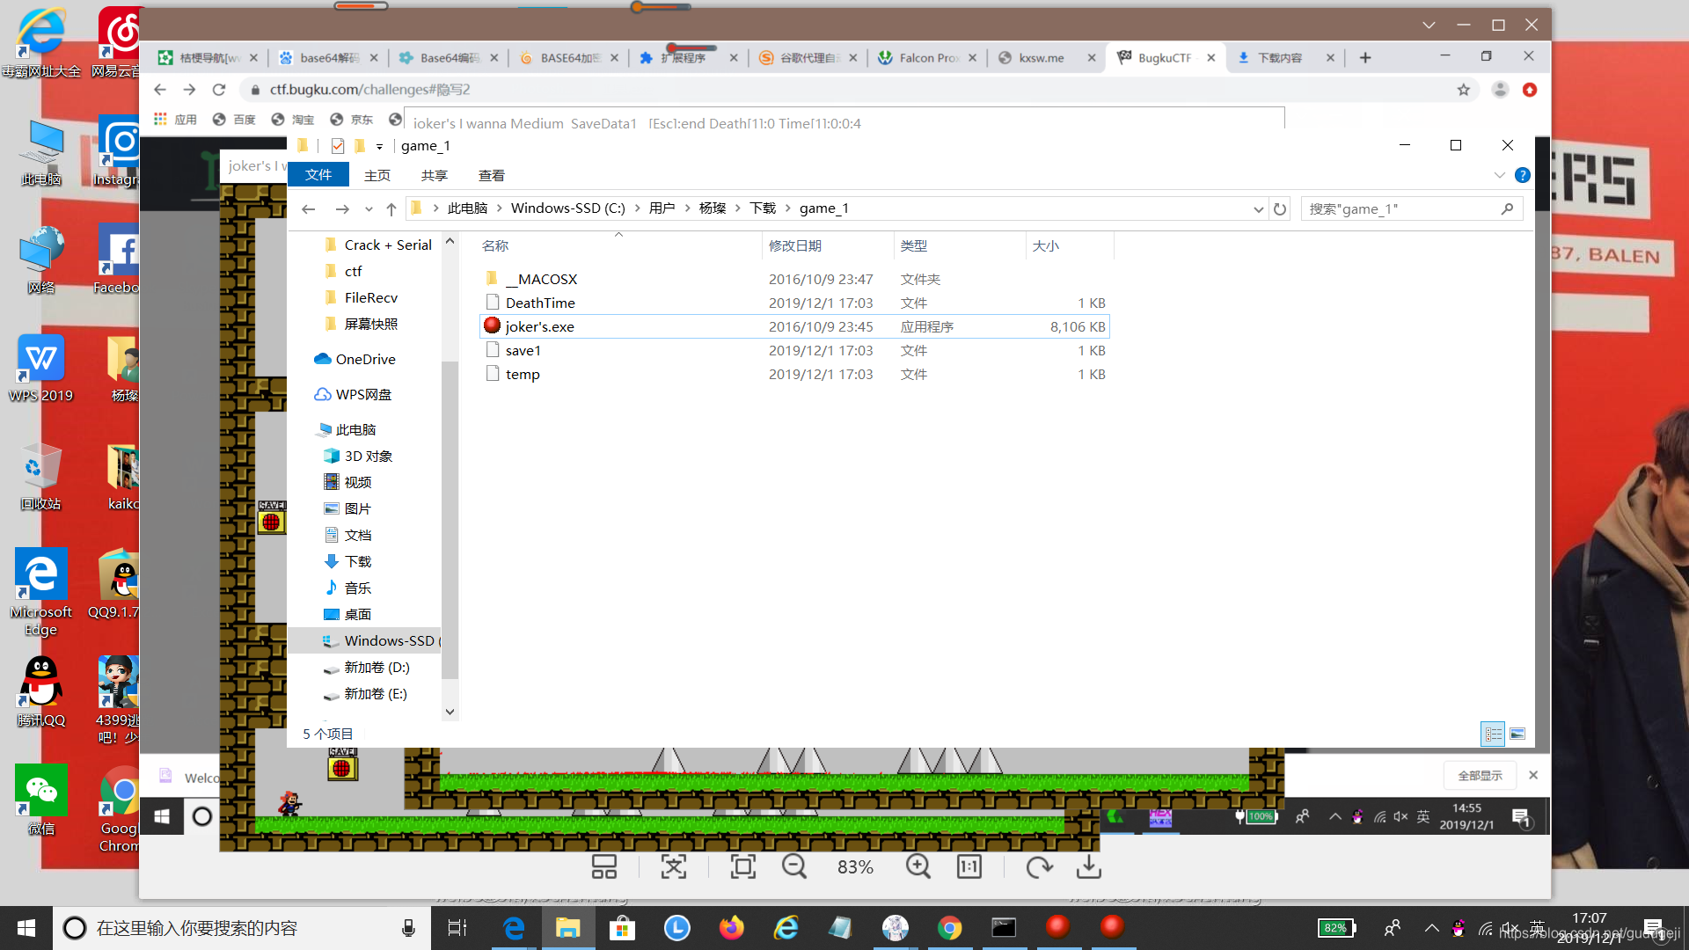Screen dimensions: 1689x950
Task: Open the __MACOSX folder
Action: (x=794, y=279)
